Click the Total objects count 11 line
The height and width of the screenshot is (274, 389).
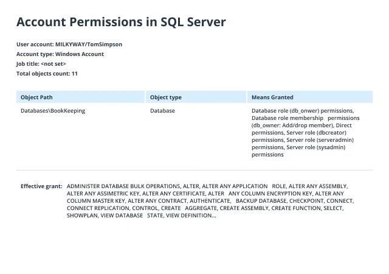point(47,74)
